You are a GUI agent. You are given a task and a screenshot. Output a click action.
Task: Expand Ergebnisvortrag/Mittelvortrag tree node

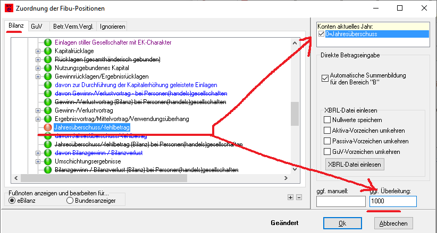(38, 119)
